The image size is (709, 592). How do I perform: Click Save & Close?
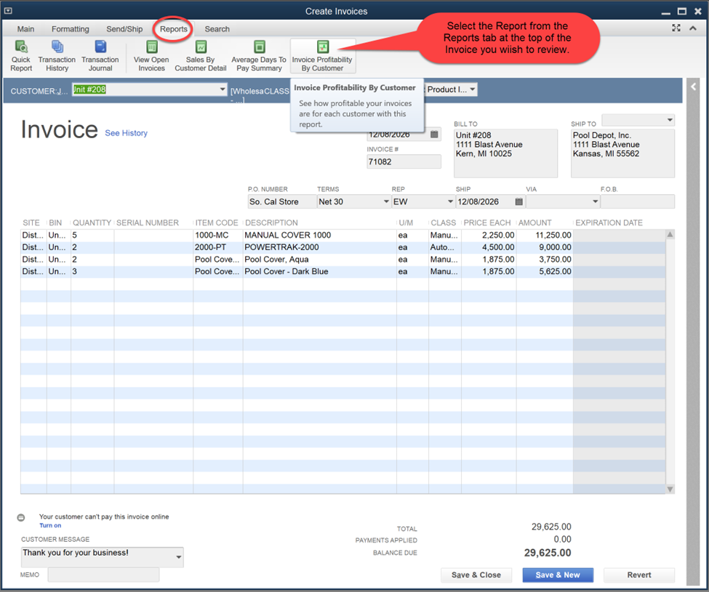476,575
